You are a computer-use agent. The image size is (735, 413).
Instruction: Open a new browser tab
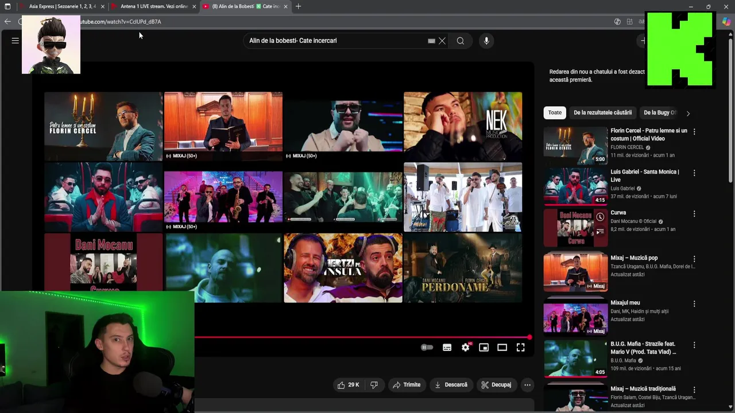[x=298, y=6]
